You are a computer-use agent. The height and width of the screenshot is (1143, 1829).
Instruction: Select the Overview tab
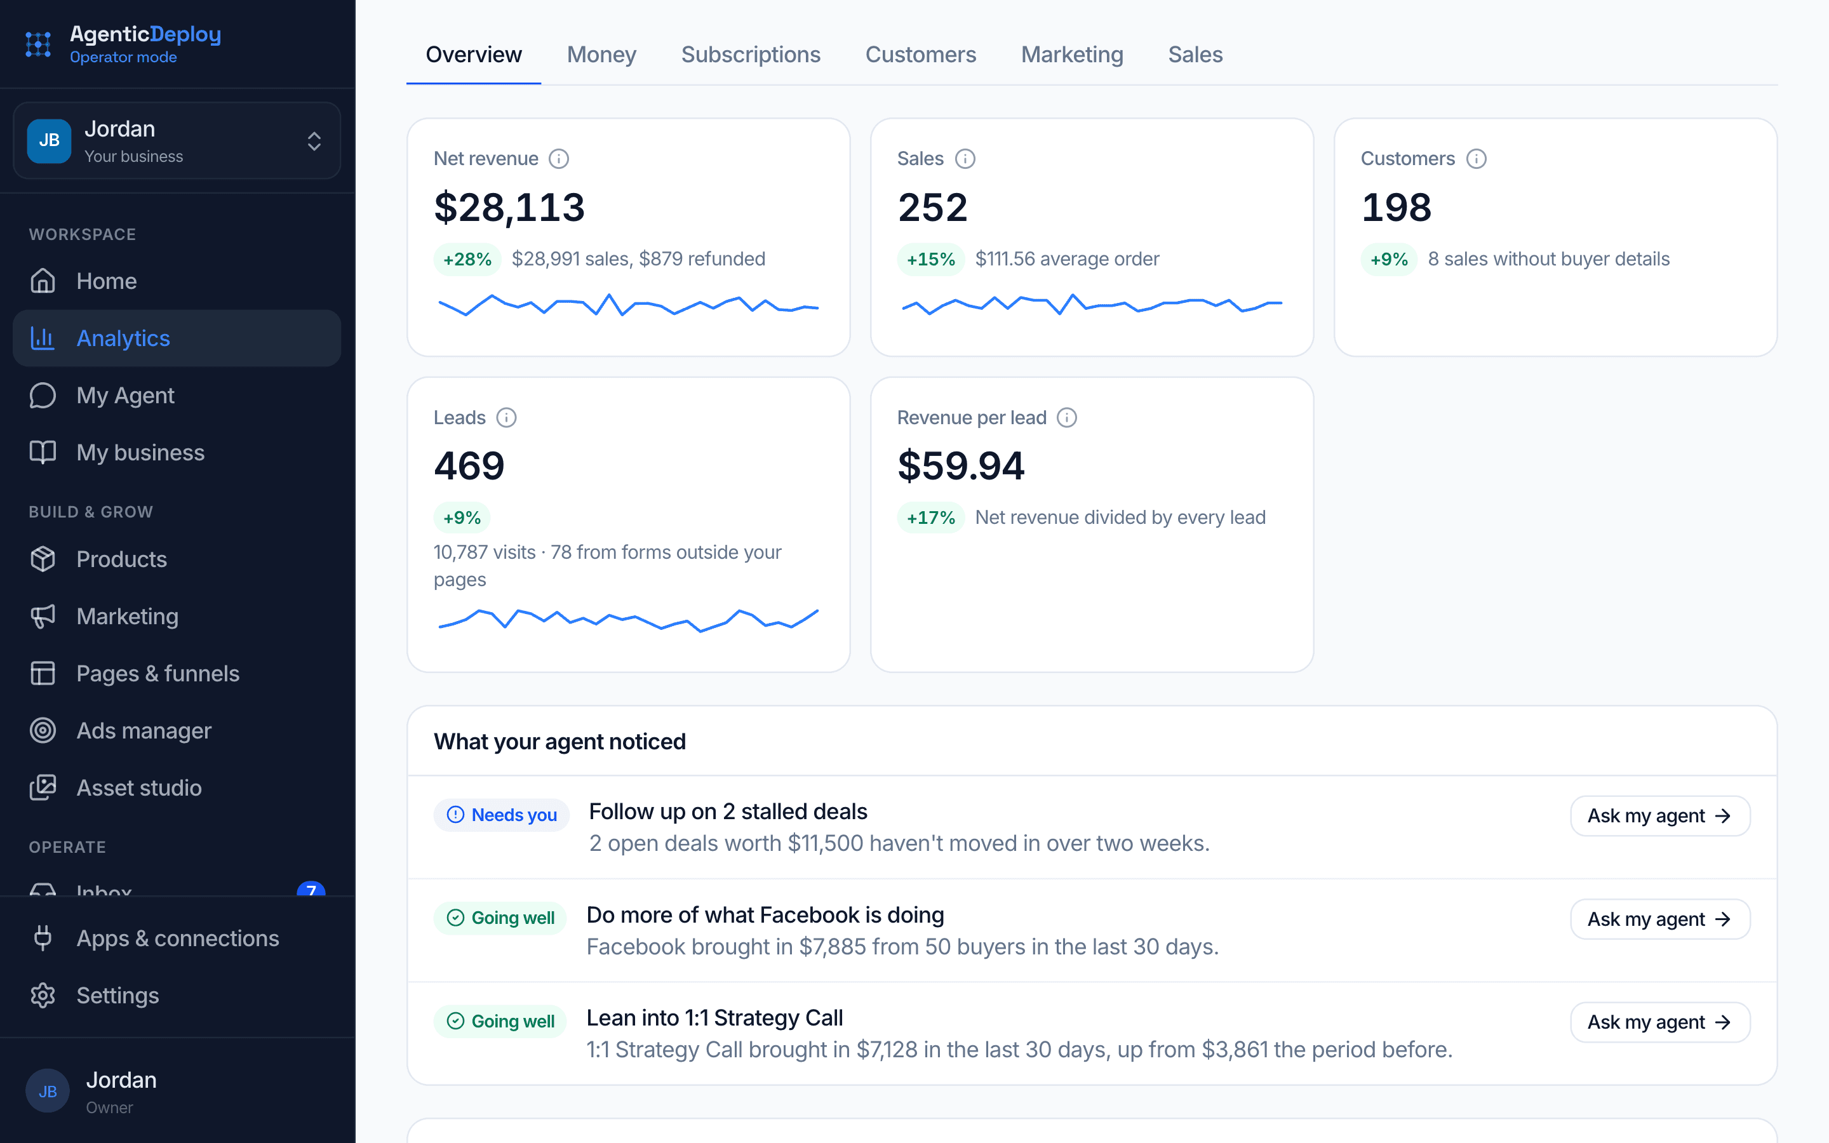click(x=474, y=55)
